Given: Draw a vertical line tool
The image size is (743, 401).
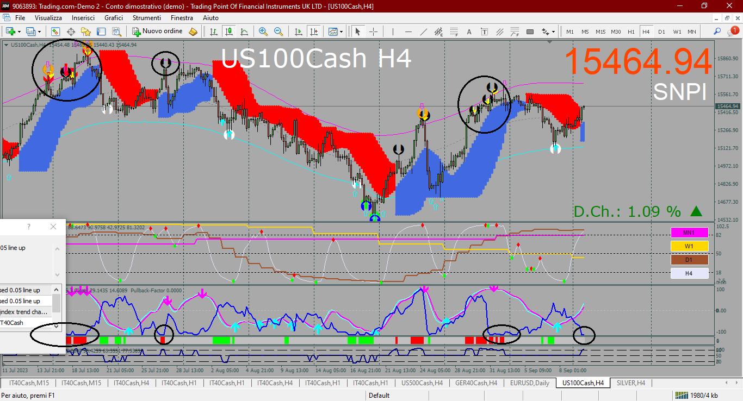Looking at the screenshot, I should click(x=393, y=32).
